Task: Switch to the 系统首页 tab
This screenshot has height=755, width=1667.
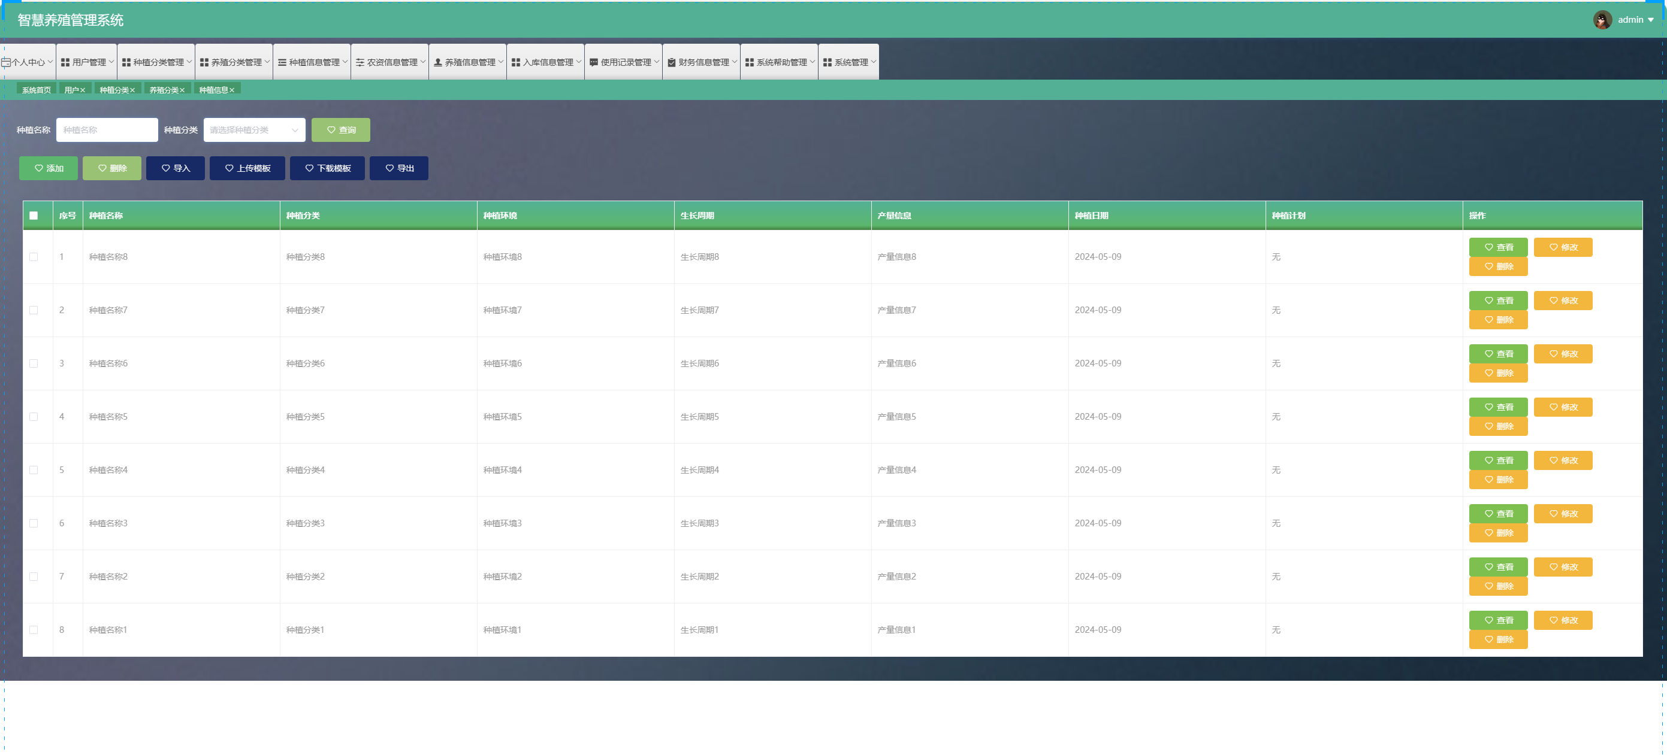Action: click(x=36, y=90)
